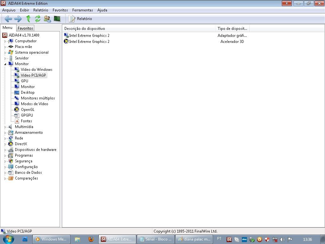This screenshot has height=244, width=325.
Task: Click the Acelerador 3D type cell
Action: pos(232,42)
